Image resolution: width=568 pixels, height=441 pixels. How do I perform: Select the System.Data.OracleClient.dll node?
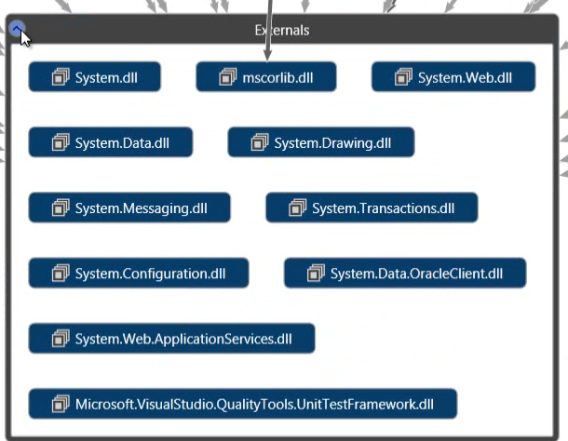click(405, 273)
